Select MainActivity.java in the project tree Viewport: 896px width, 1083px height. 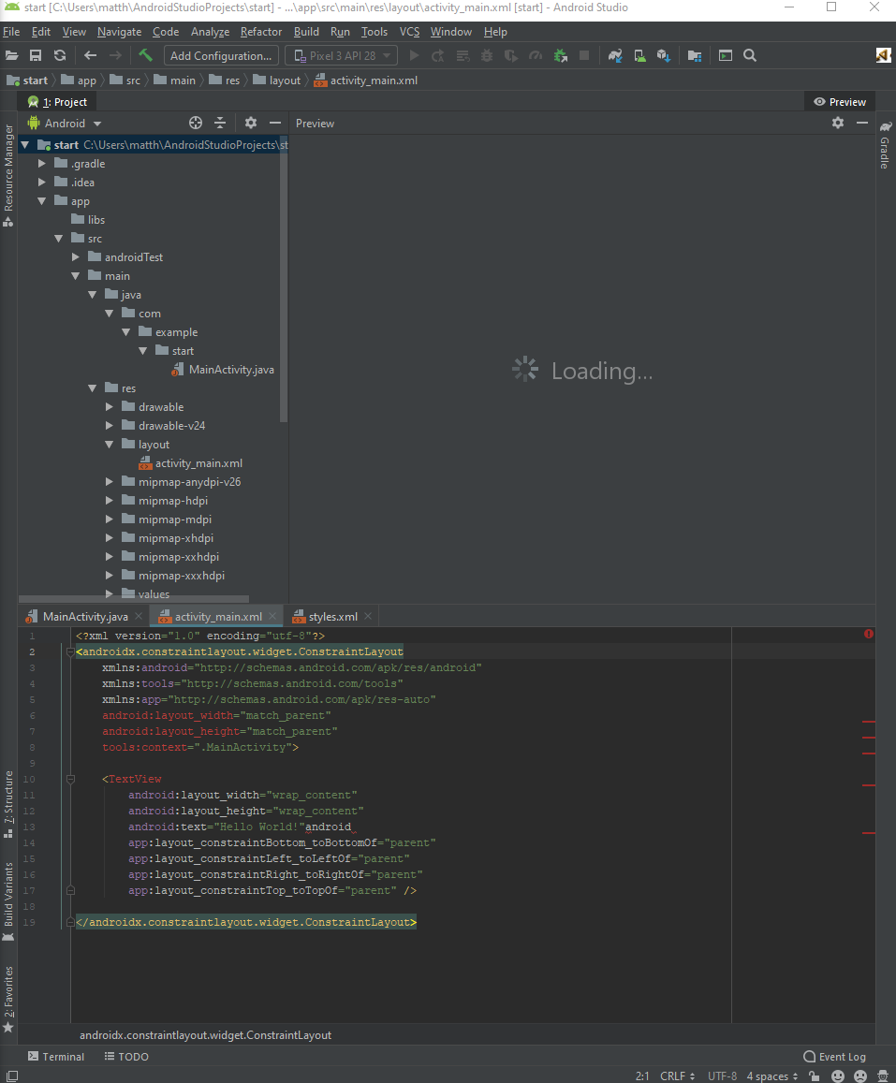point(231,370)
